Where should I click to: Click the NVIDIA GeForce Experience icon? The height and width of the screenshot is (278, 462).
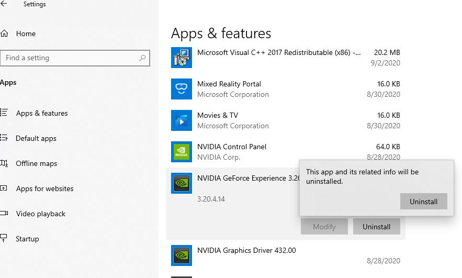point(182,183)
